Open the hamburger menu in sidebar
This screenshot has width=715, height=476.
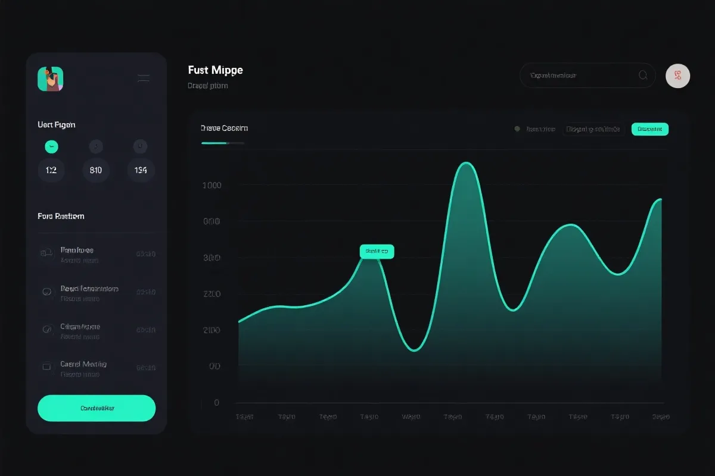[143, 78]
